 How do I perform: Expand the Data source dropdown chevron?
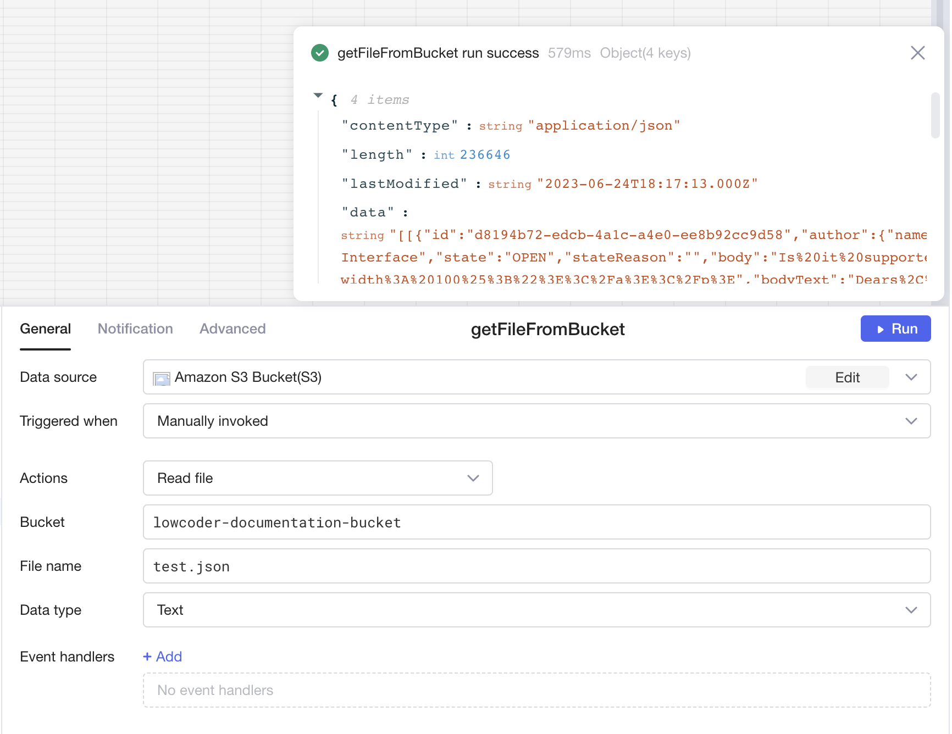click(911, 377)
